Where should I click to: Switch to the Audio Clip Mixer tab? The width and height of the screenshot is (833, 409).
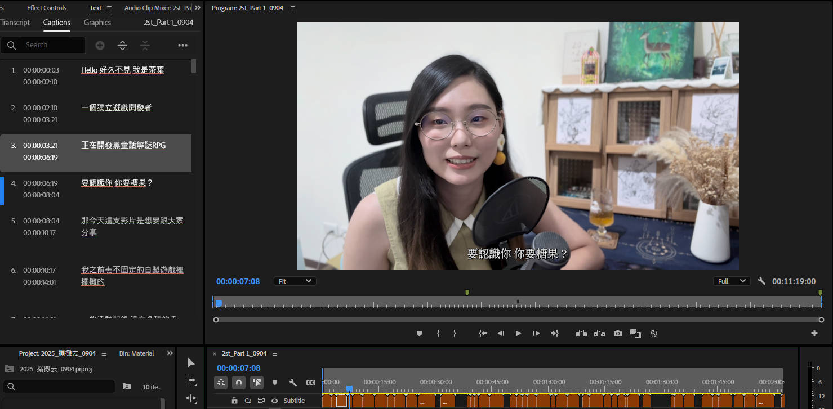pyautogui.click(x=158, y=8)
